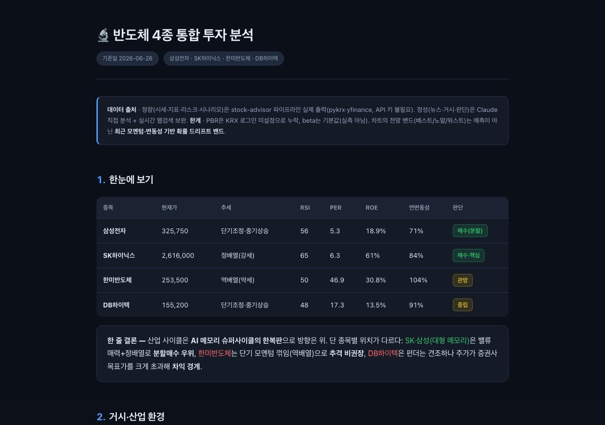
Task: Click the red 한미반도체 text in conclusion
Action: point(215,353)
